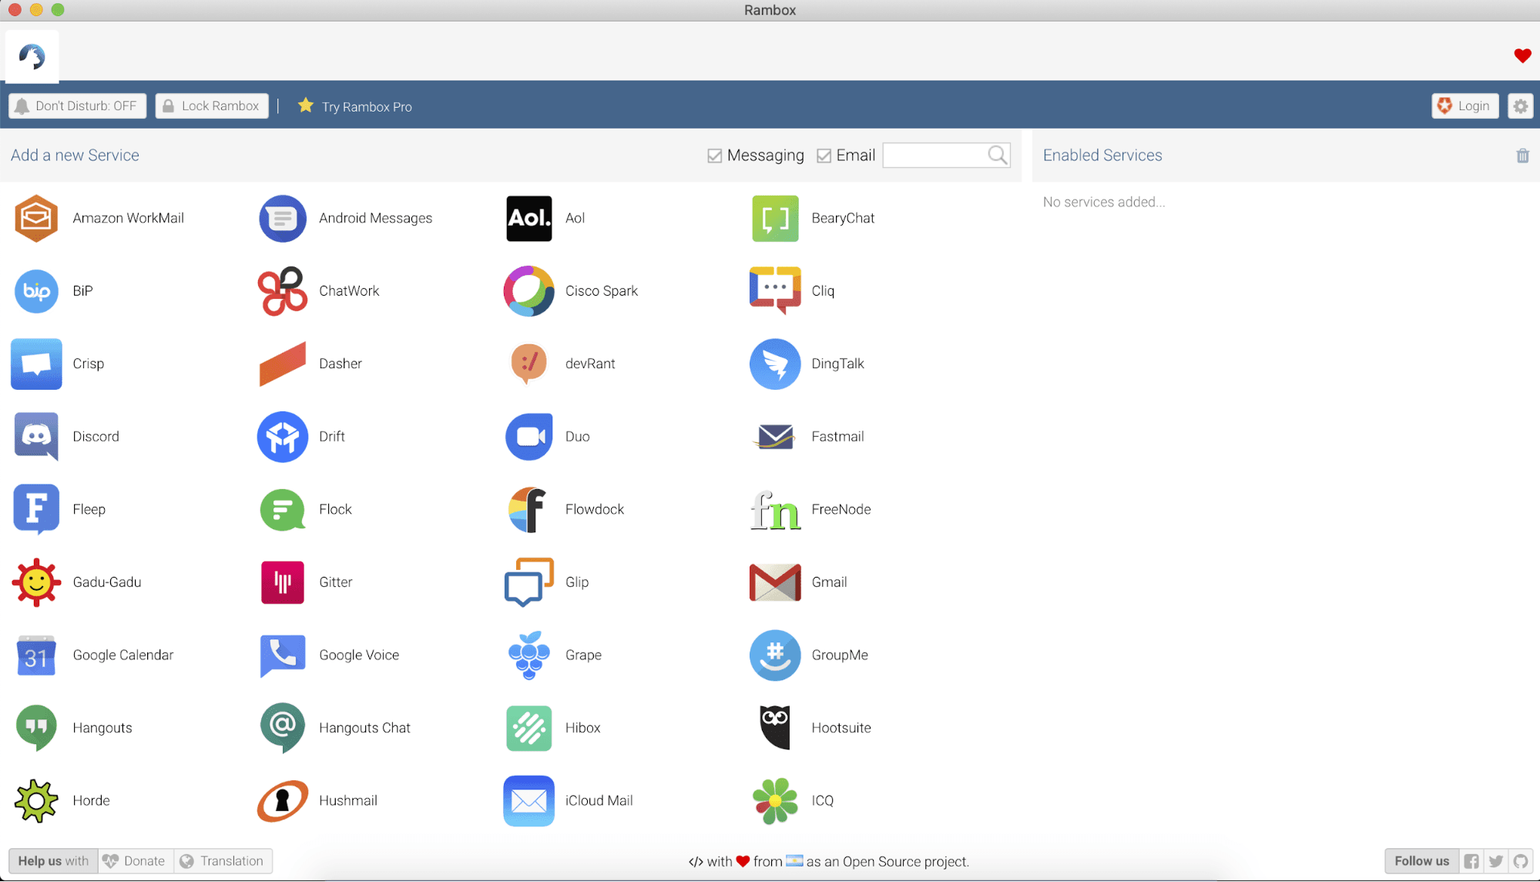Click the Login button

coord(1465,106)
